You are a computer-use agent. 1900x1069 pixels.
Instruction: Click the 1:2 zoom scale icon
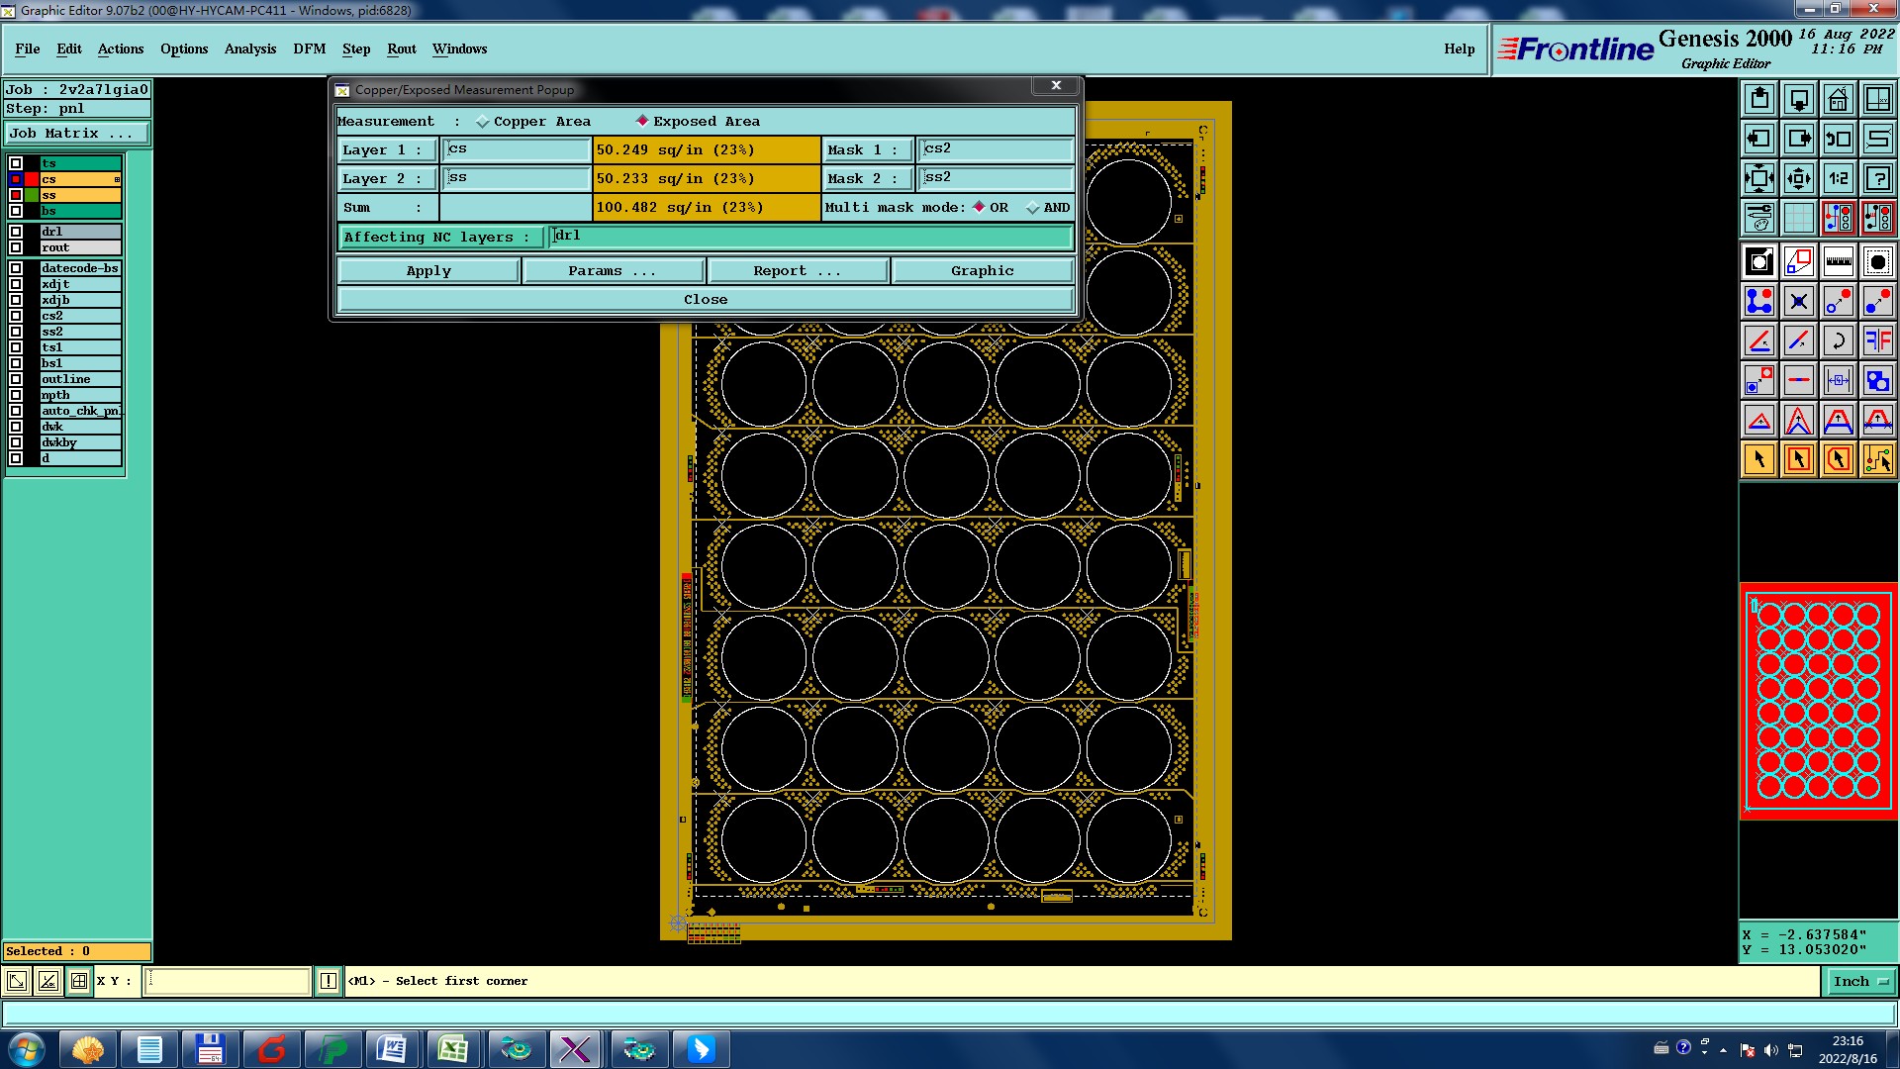(x=1838, y=178)
